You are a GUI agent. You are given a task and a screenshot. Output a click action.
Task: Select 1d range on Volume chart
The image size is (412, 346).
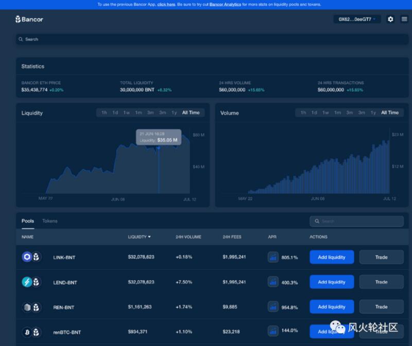(x=314, y=112)
